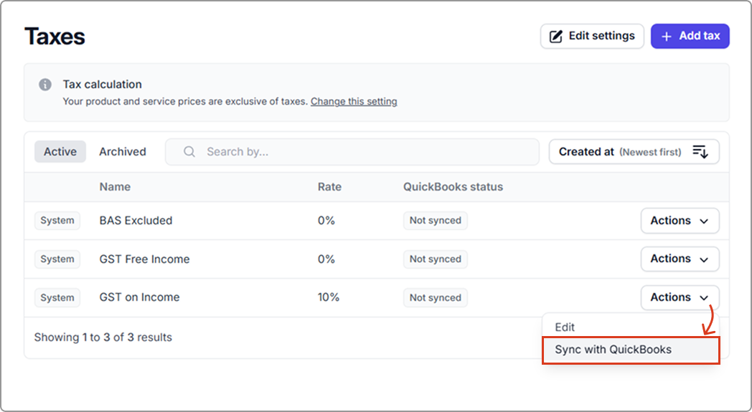Click System badge on GST Free Income row

coord(57,259)
